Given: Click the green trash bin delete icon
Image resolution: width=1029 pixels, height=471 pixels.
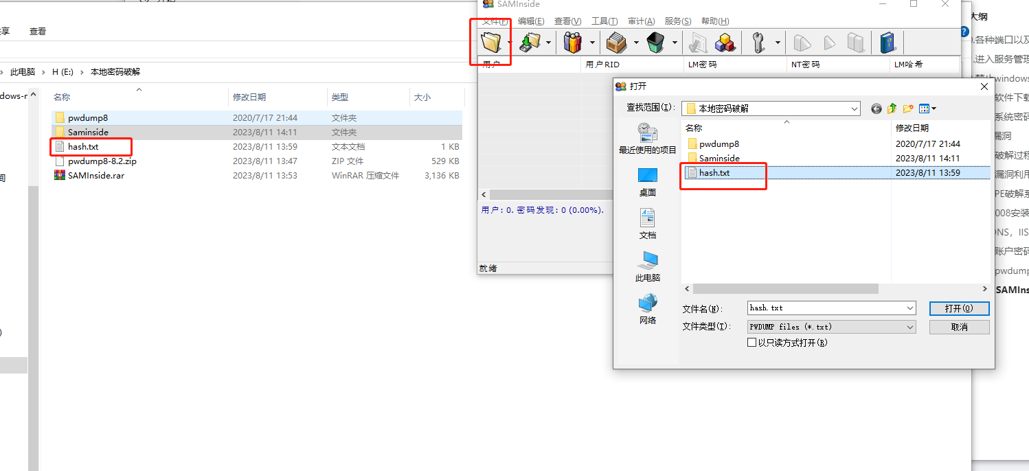Looking at the screenshot, I should [x=655, y=43].
